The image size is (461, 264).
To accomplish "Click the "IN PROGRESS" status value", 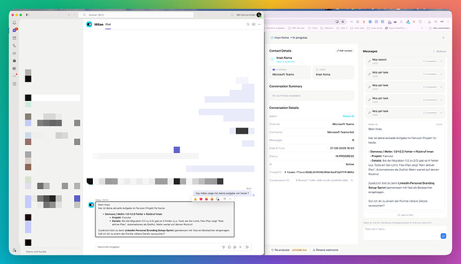I will pos(345,156).
